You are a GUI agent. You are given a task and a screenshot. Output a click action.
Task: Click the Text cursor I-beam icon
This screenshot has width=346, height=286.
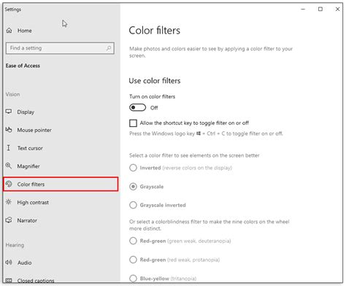pos(9,148)
